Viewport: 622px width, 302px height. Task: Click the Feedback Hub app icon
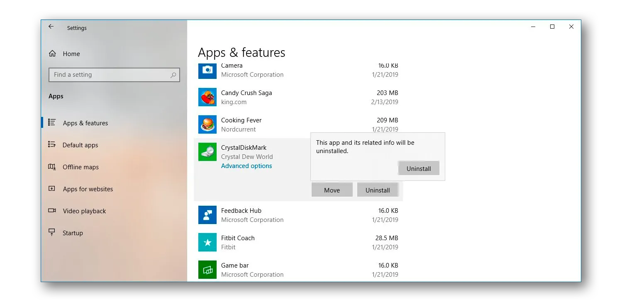point(207,215)
